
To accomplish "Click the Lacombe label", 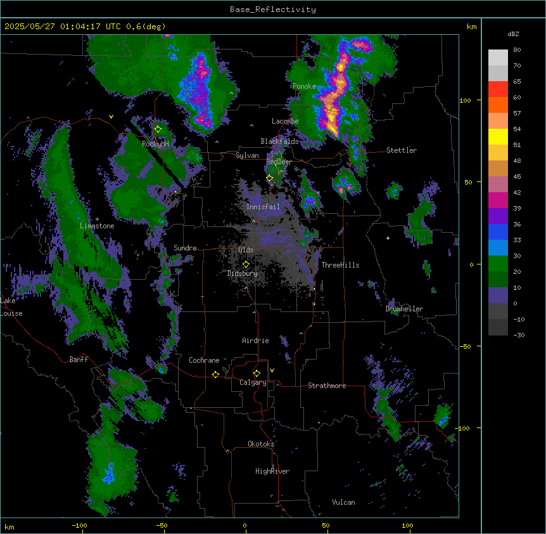I will (x=285, y=121).
